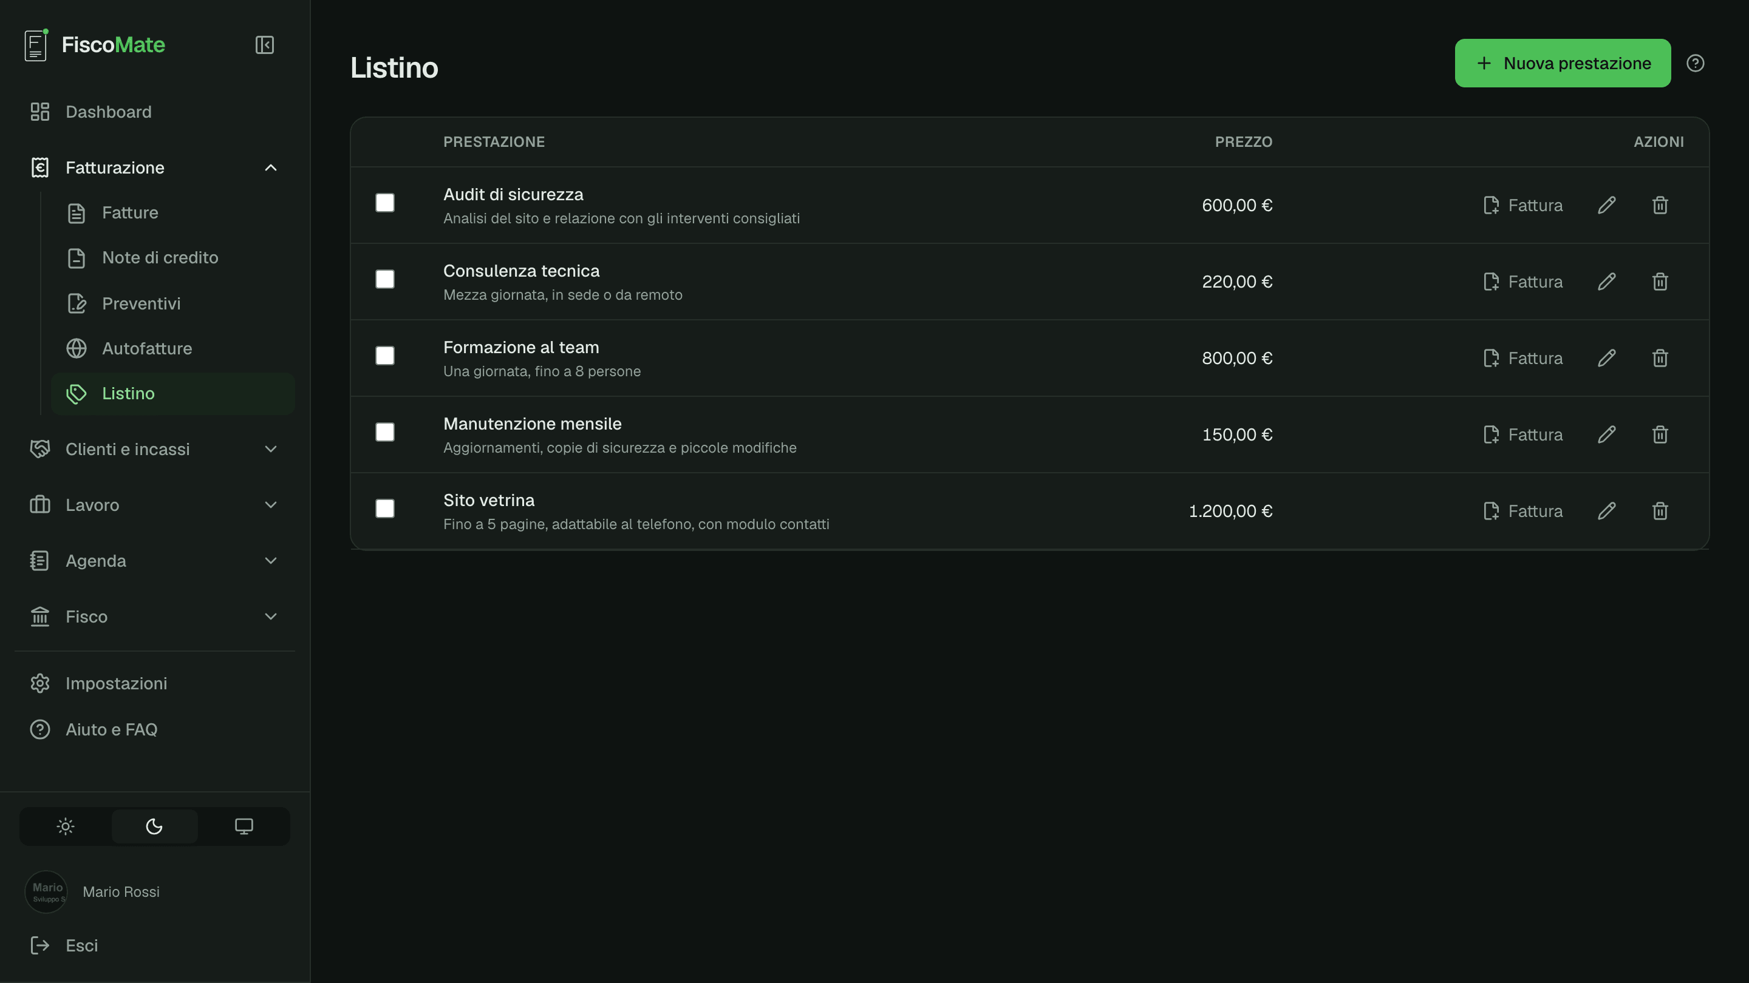The width and height of the screenshot is (1749, 983).
Task: Check the Formazione al team checkbox
Action: [x=385, y=356]
